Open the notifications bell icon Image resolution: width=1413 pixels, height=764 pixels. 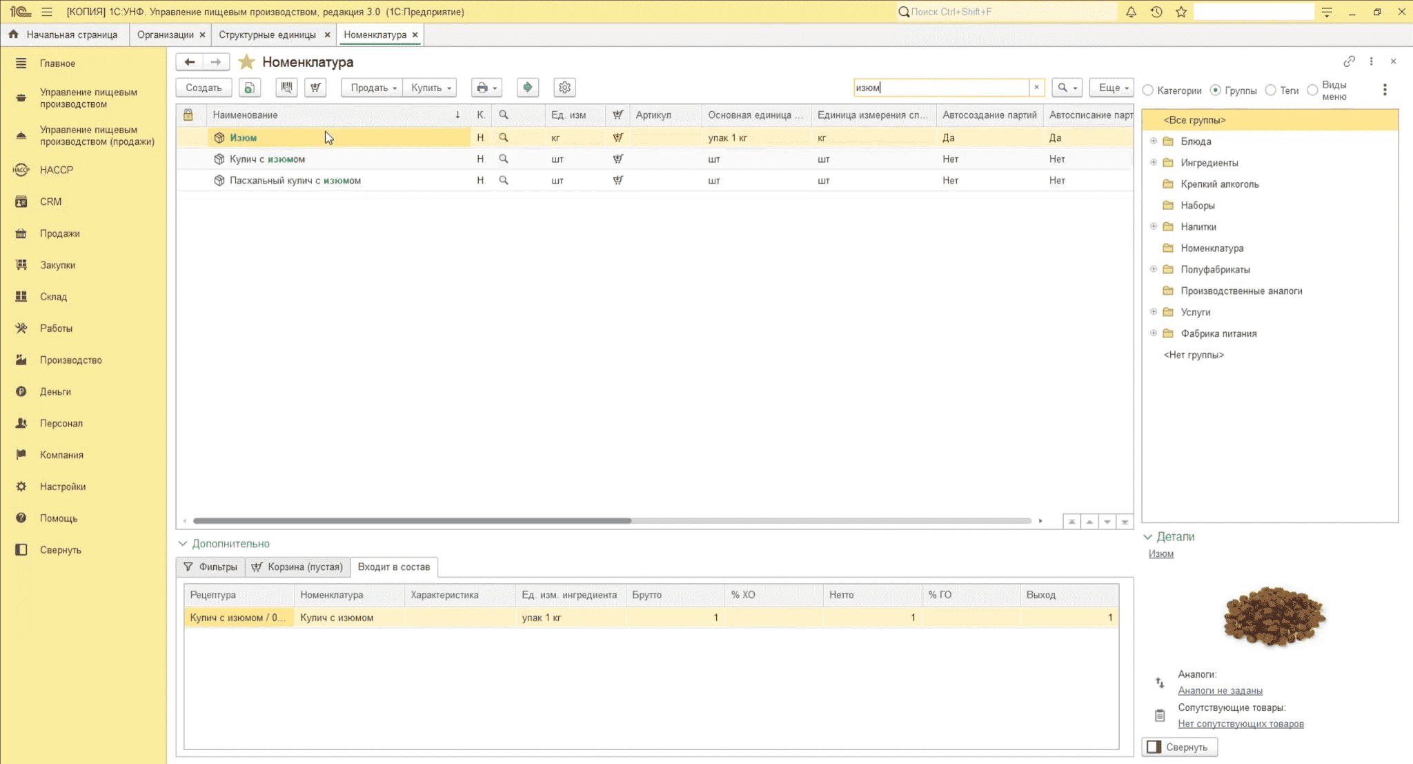tap(1131, 12)
